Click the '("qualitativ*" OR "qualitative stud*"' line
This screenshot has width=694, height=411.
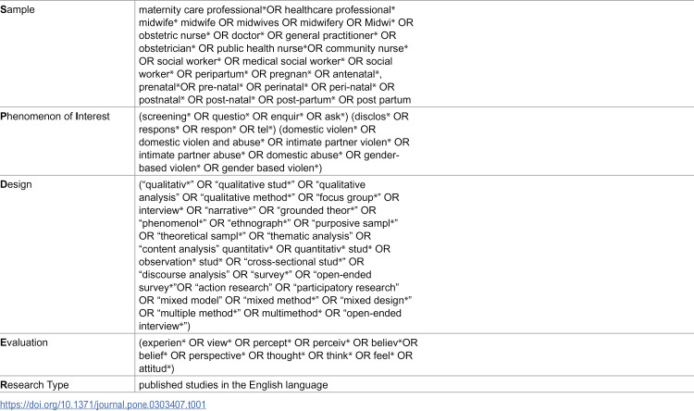coord(253,185)
